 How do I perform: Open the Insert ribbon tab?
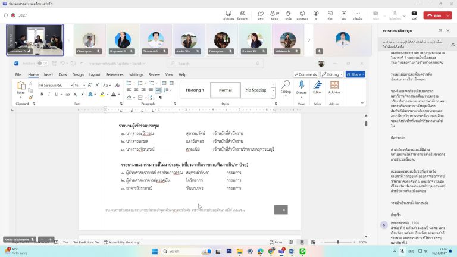coord(48,74)
